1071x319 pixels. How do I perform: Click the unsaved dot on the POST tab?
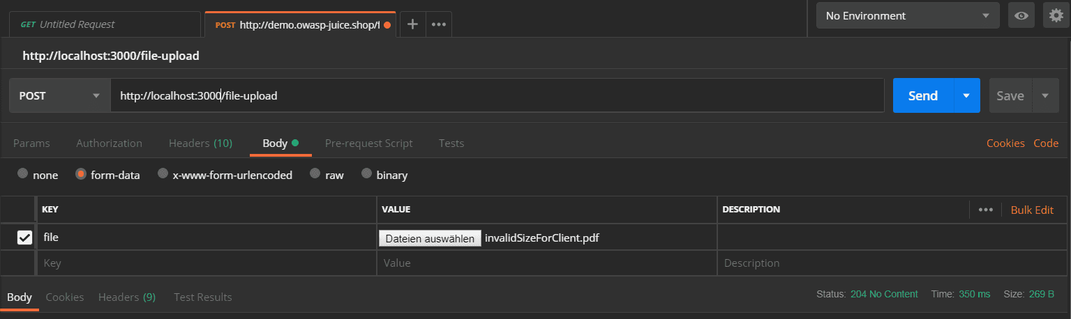pos(387,24)
